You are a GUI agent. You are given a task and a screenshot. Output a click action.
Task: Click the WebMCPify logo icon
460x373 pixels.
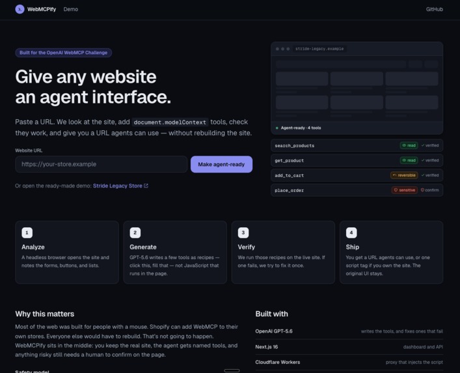20,9
